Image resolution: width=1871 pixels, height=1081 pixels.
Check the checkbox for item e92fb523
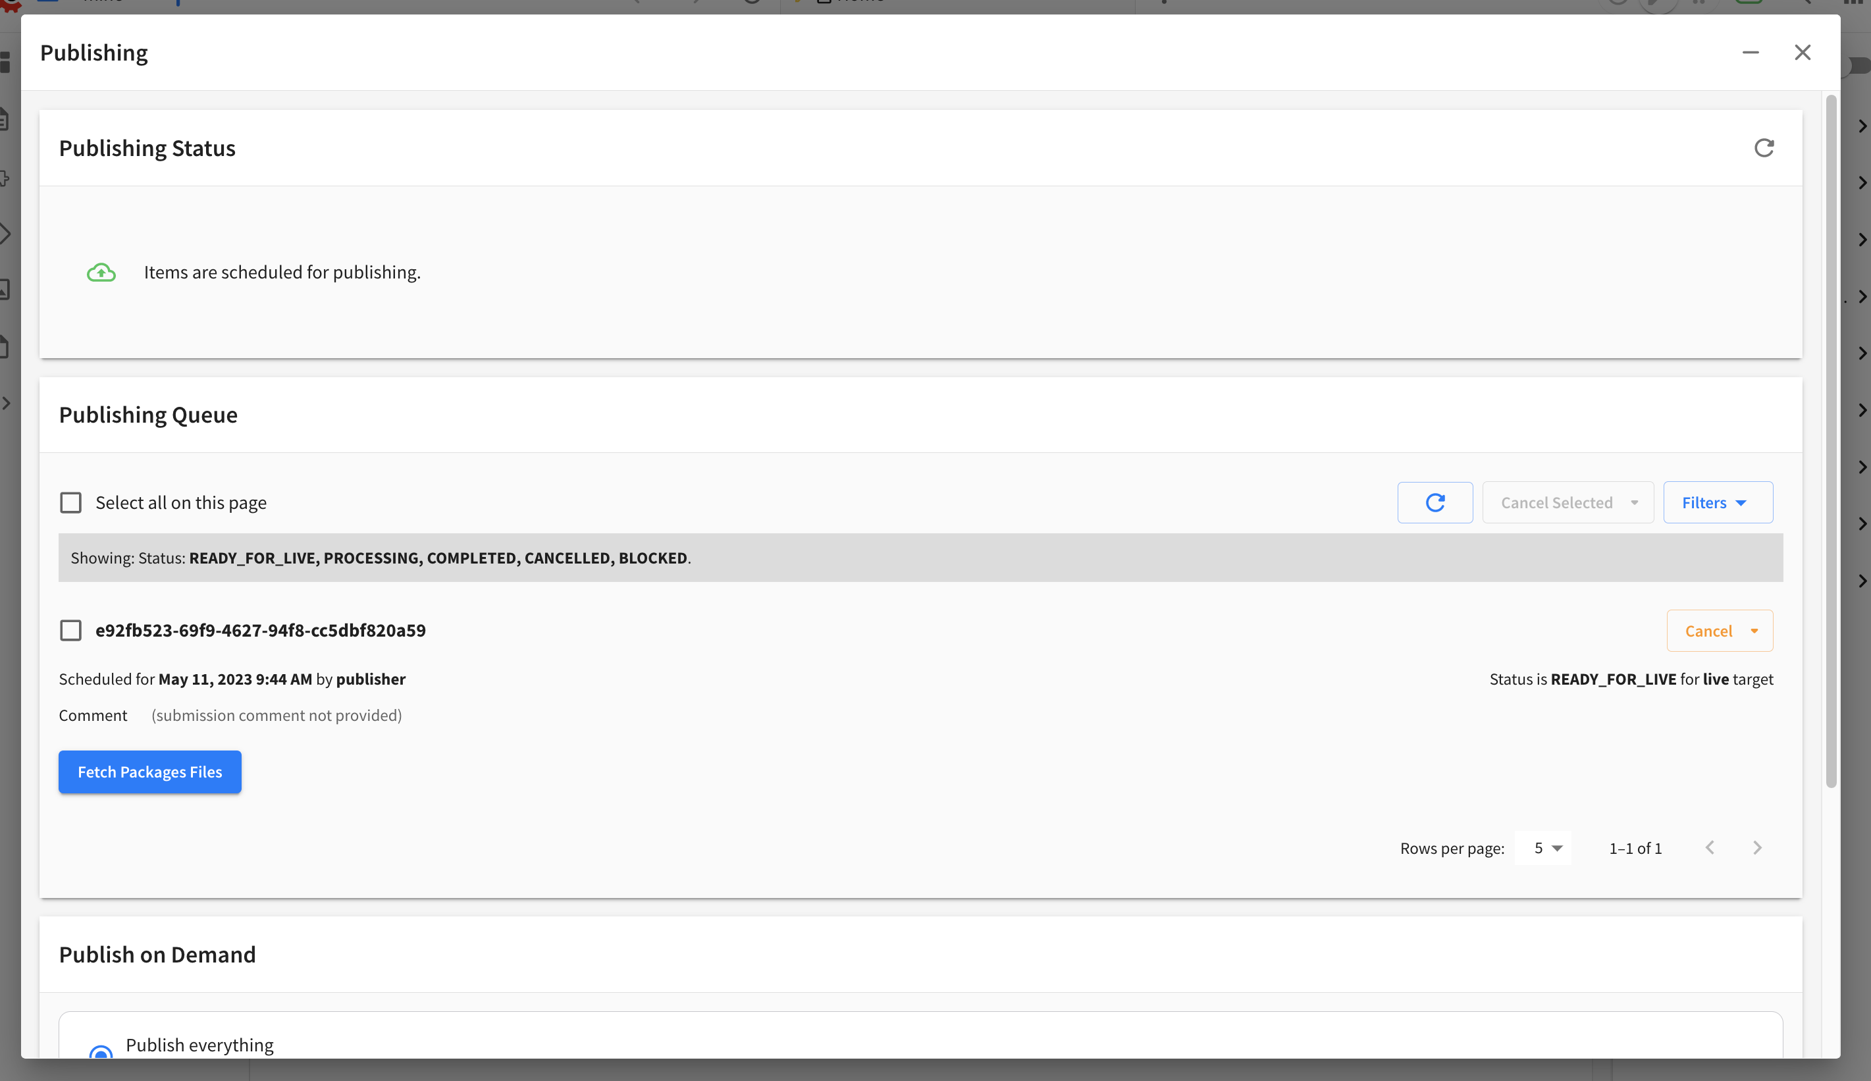pyautogui.click(x=70, y=629)
